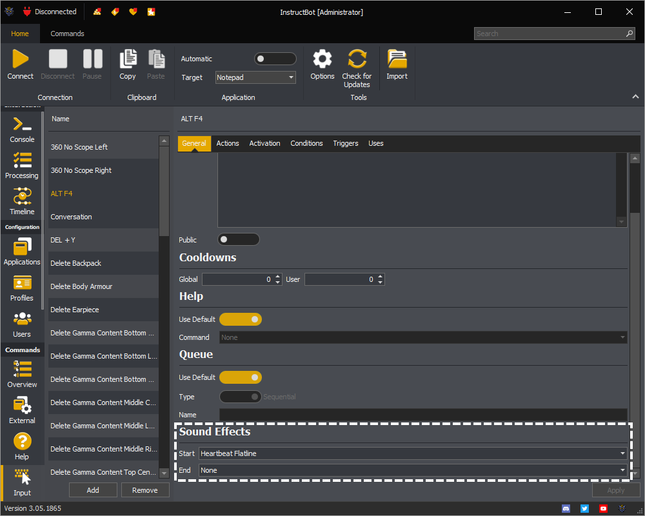
Task: Switch to the Conditions tab
Action: 306,143
